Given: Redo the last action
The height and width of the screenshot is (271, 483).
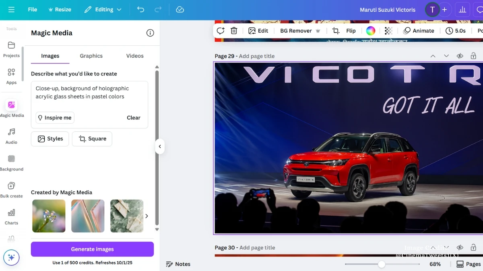Looking at the screenshot, I should [158, 10].
